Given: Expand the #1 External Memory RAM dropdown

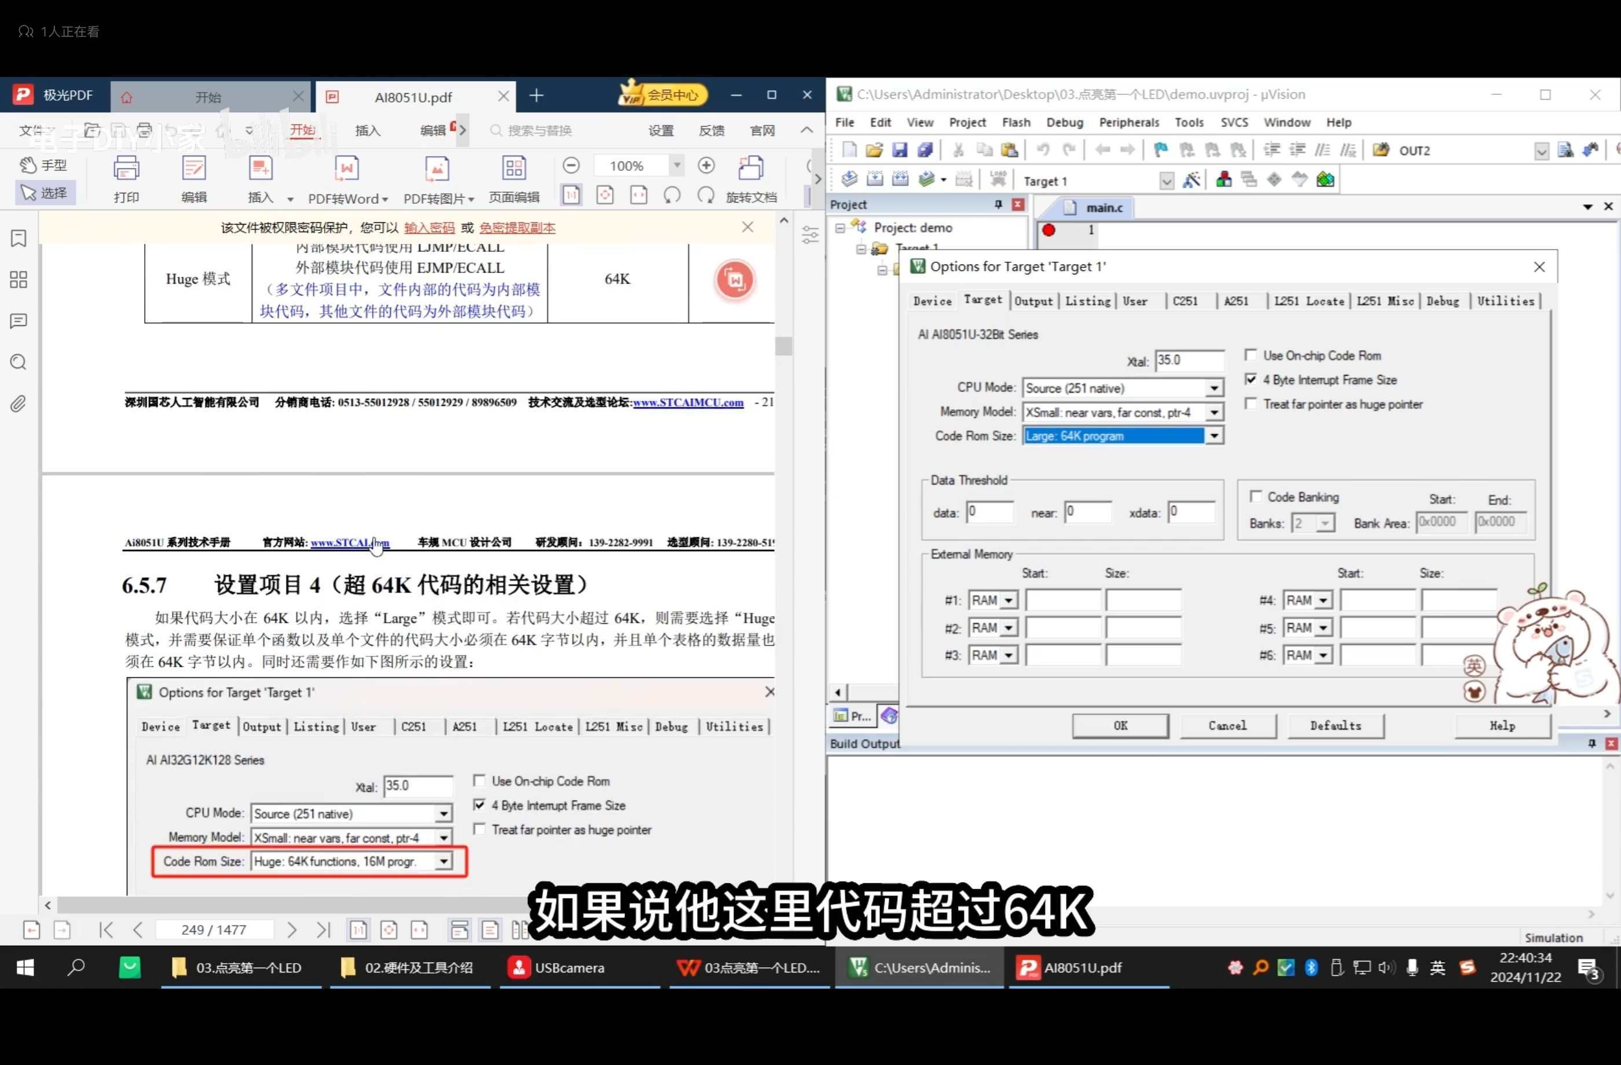Looking at the screenshot, I should (x=1008, y=600).
